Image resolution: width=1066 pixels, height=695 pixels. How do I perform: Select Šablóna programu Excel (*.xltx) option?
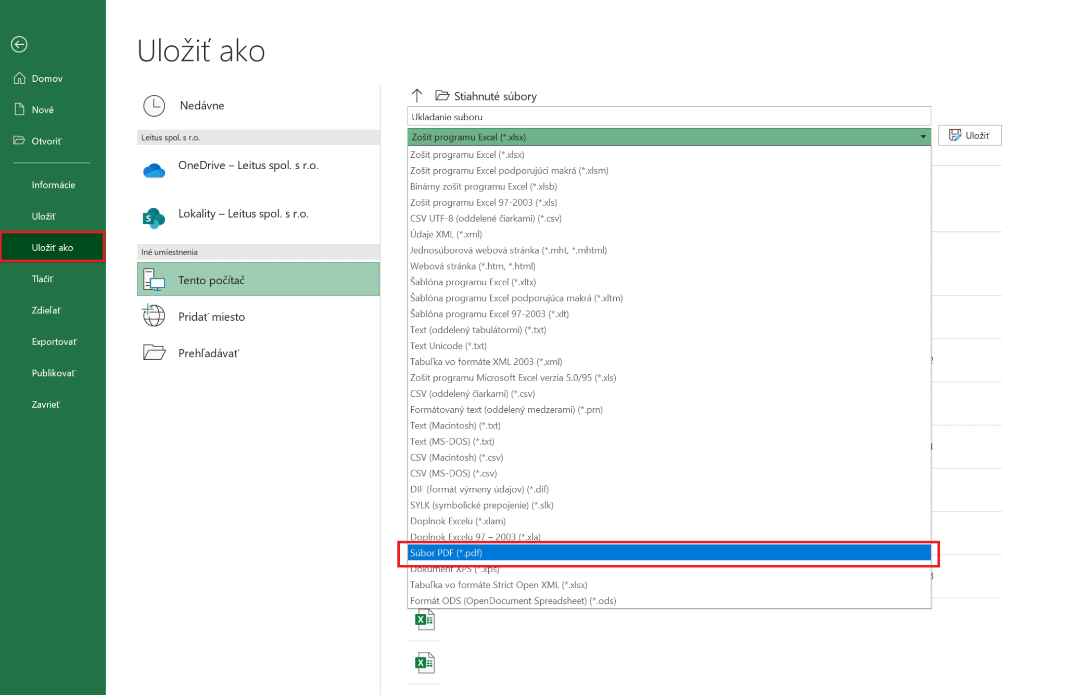669,282
